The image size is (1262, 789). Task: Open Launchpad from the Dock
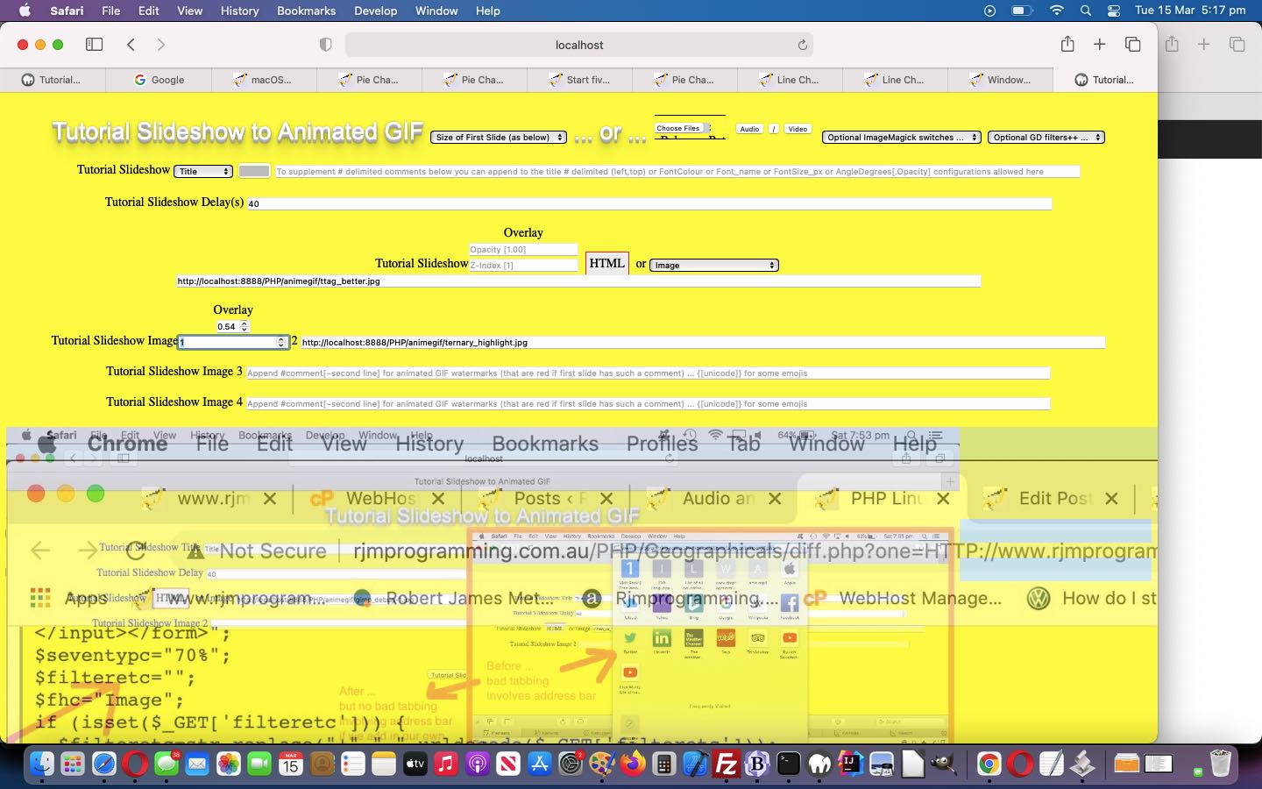[x=73, y=764]
